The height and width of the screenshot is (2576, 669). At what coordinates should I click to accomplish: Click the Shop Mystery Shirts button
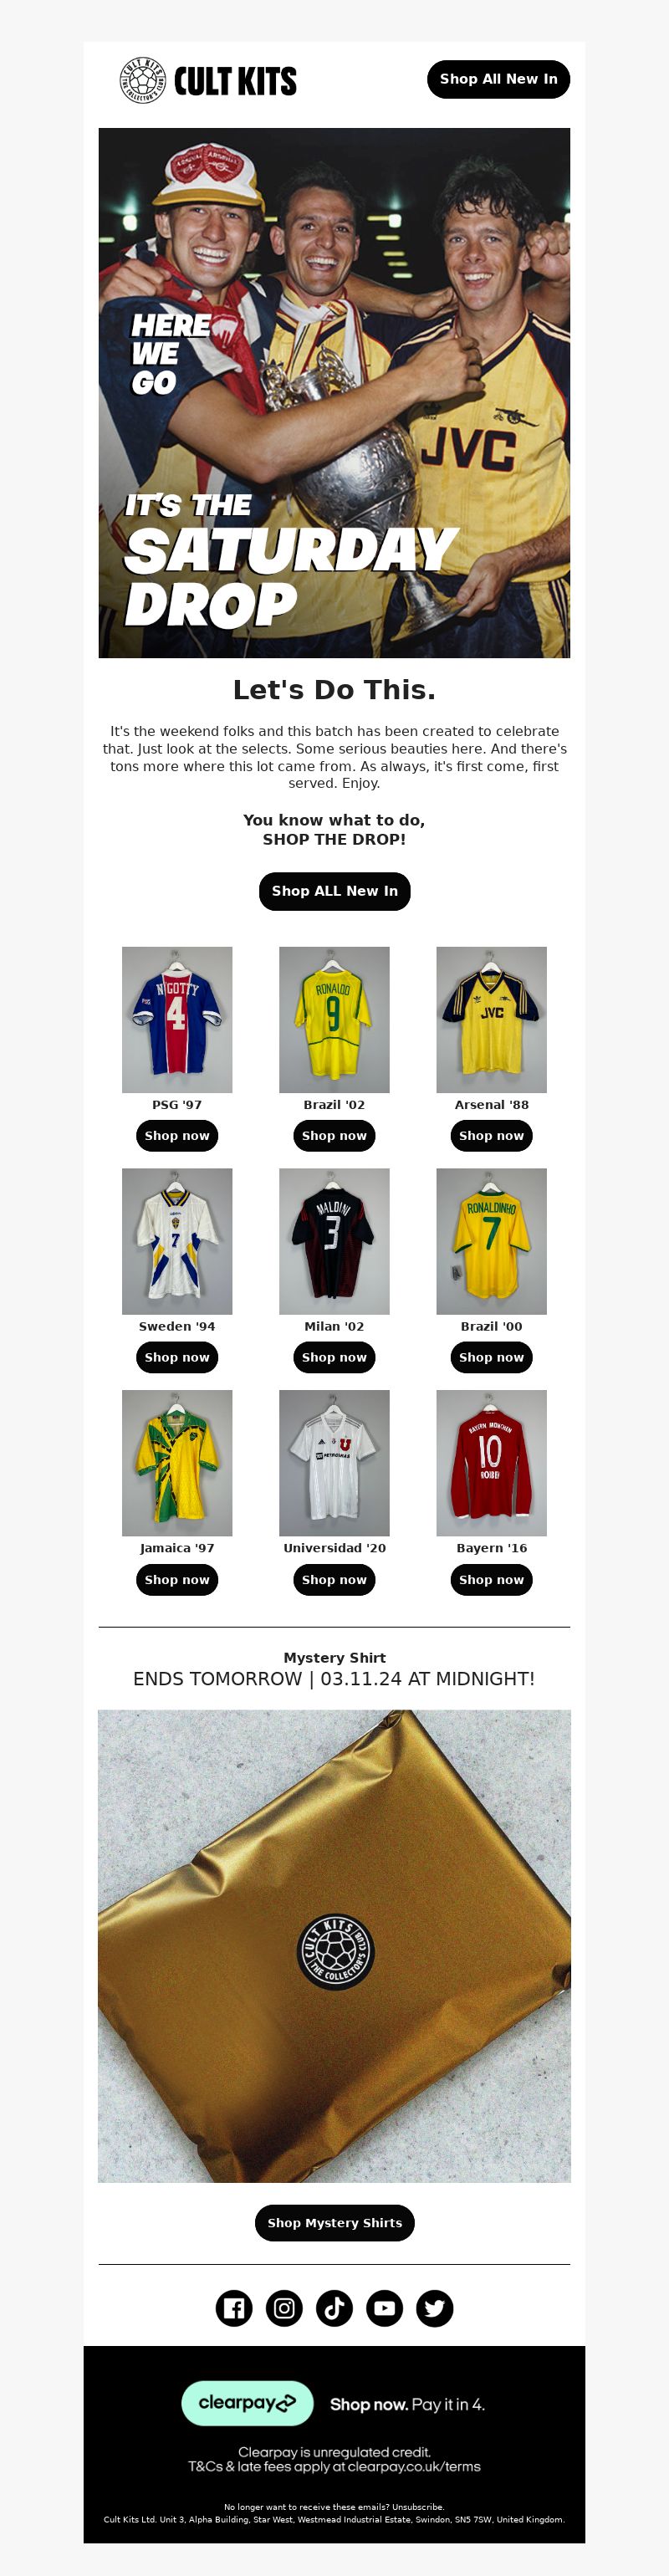coord(334,2223)
